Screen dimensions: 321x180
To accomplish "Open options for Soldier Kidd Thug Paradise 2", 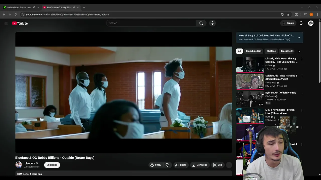I will 302,76.
